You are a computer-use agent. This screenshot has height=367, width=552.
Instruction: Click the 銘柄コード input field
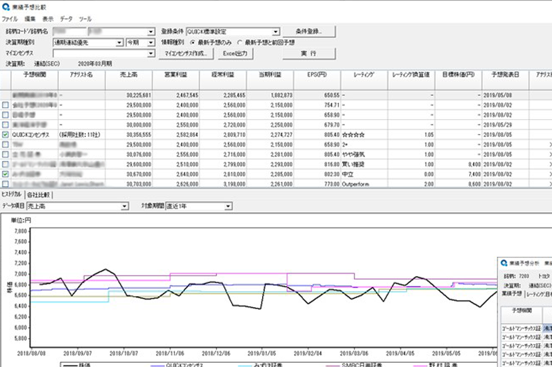[x=70, y=32]
